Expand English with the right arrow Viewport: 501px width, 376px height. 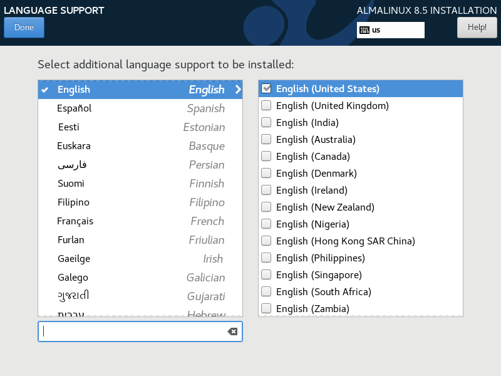pyautogui.click(x=237, y=90)
